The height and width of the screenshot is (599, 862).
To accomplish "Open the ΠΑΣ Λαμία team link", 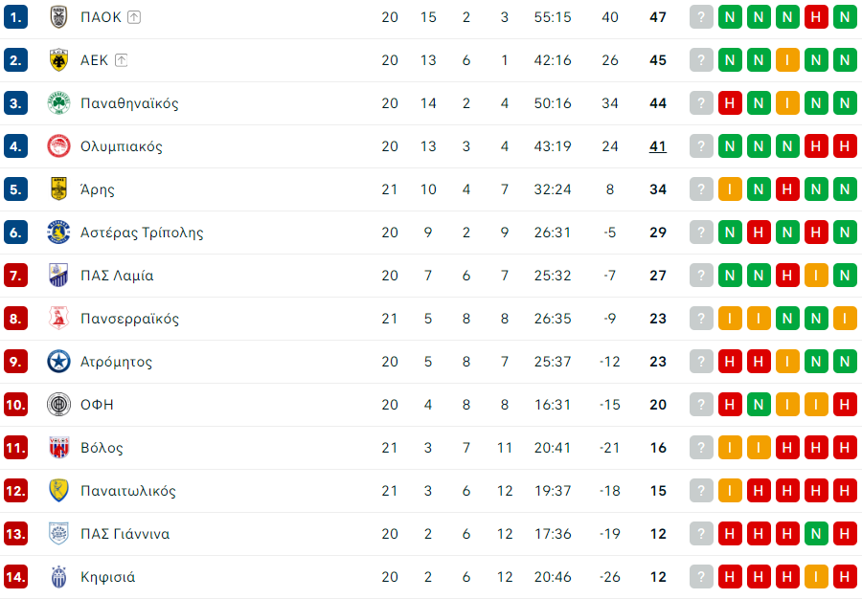I will (x=117, y=276).
